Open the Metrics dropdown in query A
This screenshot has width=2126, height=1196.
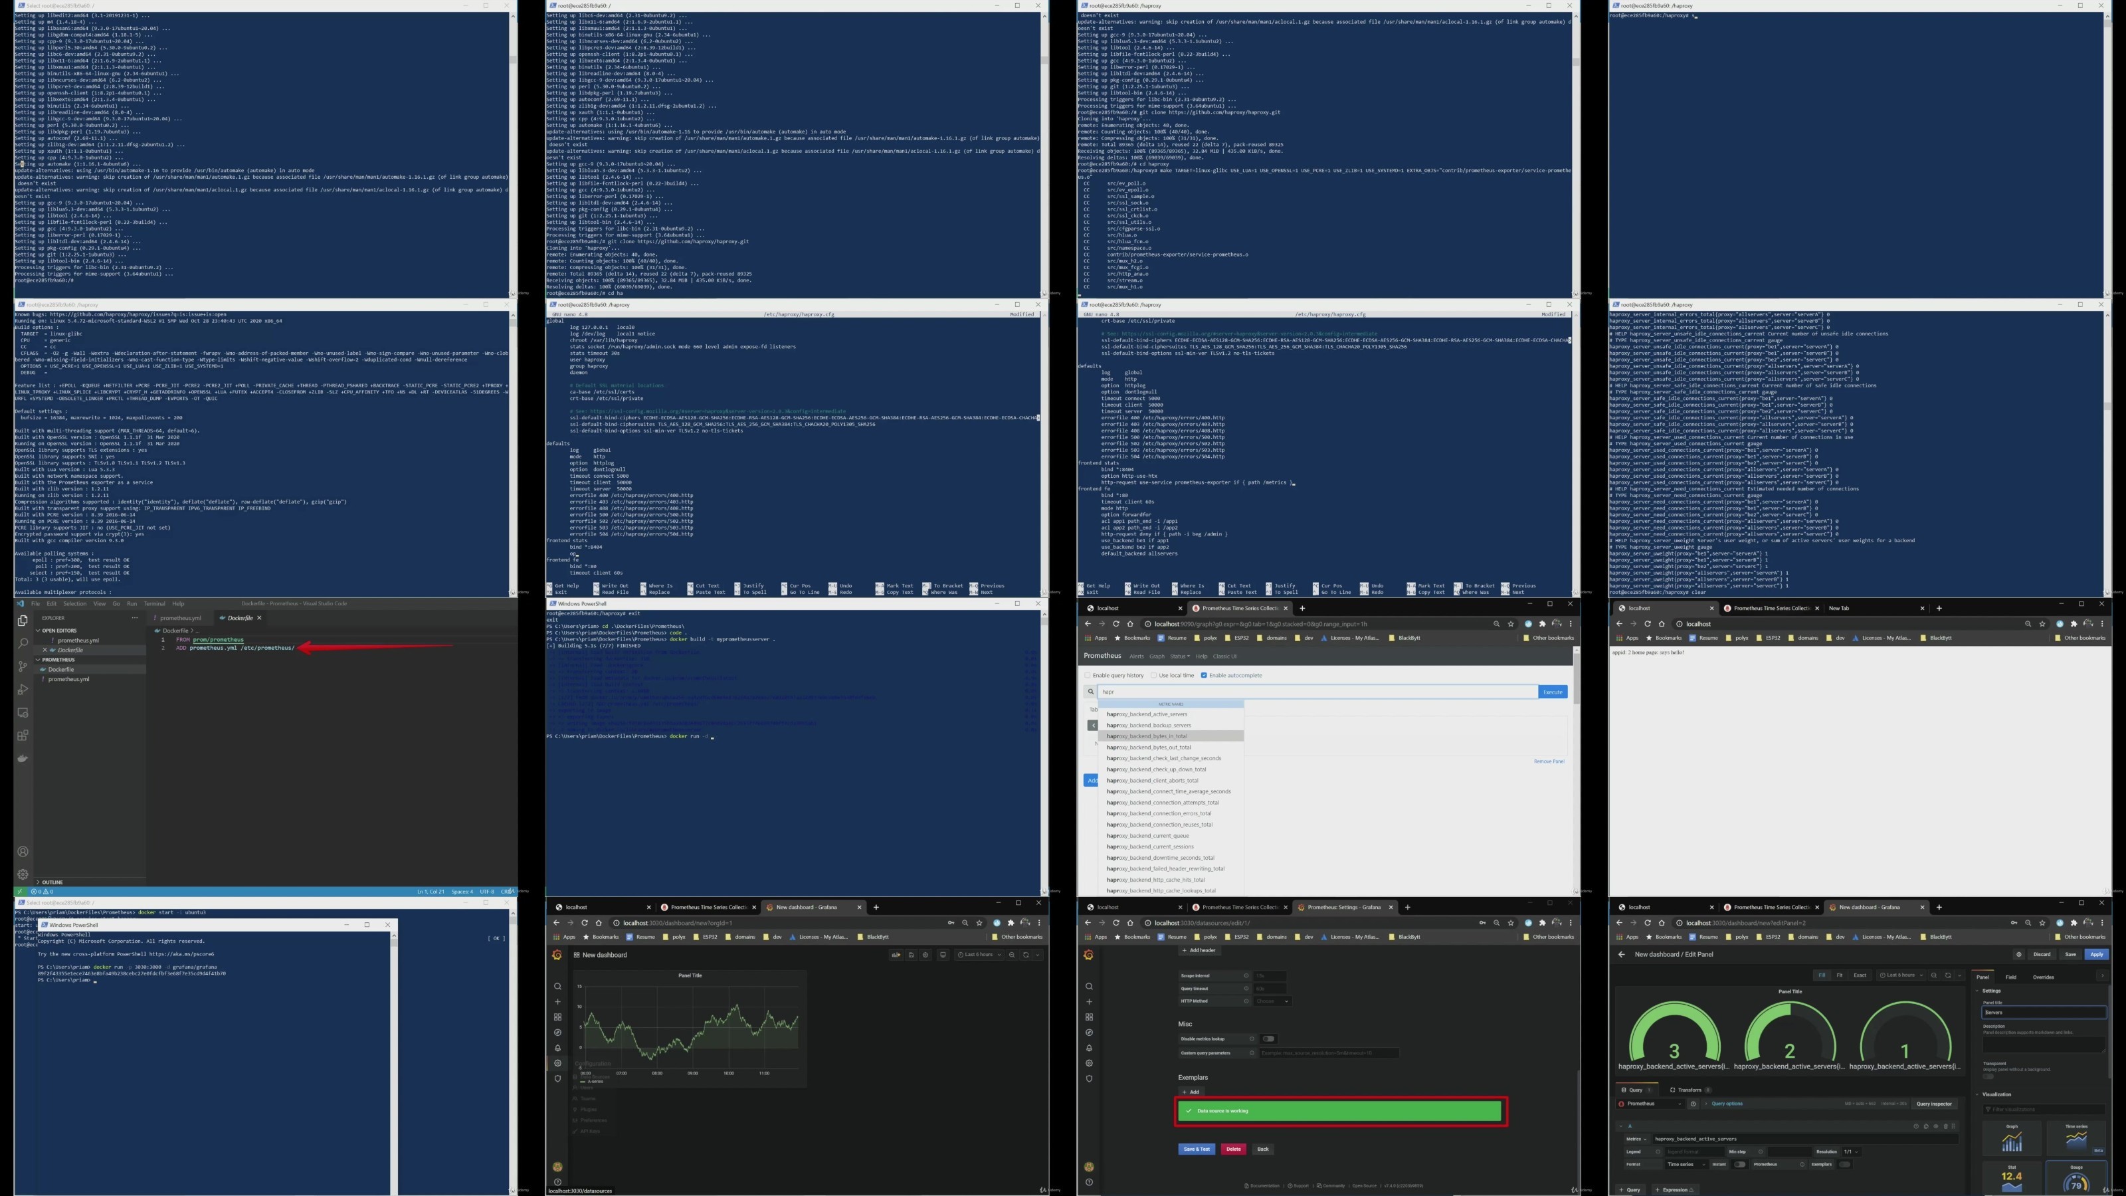(x=1636, y=1140)
